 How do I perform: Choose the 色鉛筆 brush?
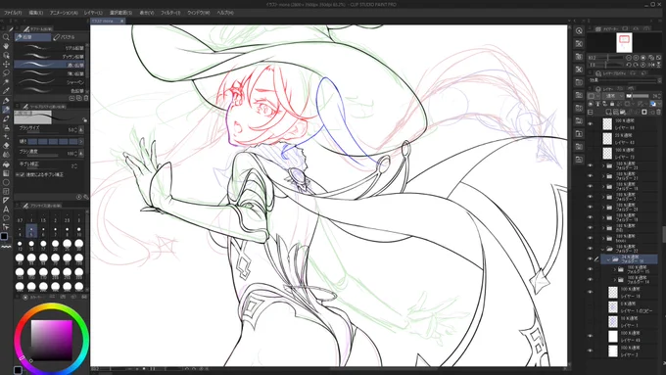(x=50, y=90)
